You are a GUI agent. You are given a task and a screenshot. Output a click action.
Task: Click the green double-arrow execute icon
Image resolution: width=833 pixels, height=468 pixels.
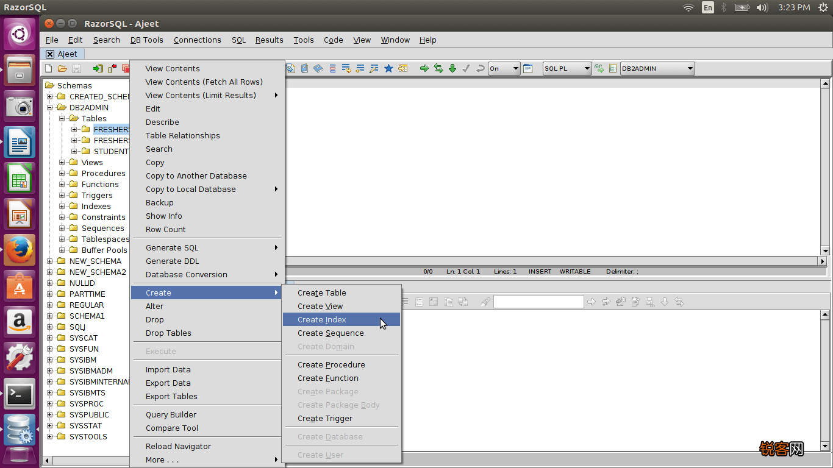438,69
